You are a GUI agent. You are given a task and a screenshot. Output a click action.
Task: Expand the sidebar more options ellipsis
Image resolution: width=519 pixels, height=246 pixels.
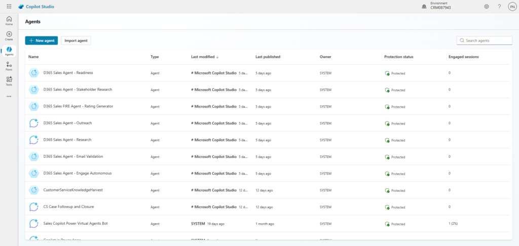[9, 96]
